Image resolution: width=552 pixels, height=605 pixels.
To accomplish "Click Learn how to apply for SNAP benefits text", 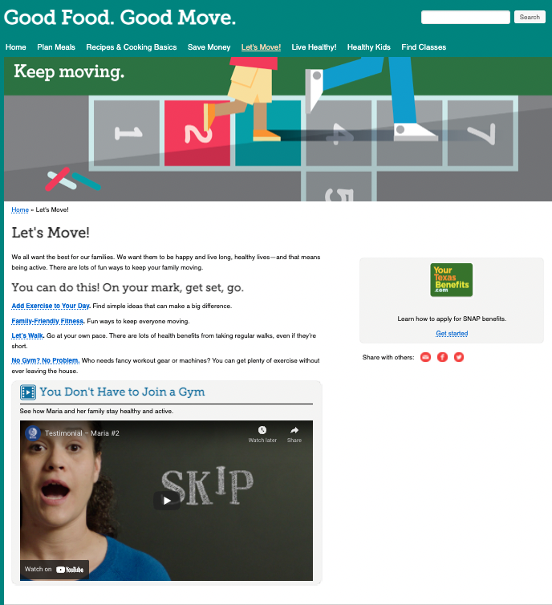I will pyautogui.click(x=452, y=319).
